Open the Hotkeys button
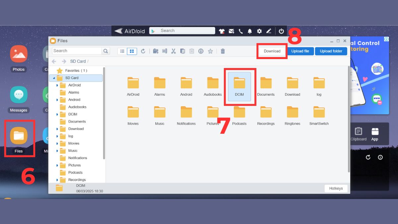398x224 pixels. 336,188
